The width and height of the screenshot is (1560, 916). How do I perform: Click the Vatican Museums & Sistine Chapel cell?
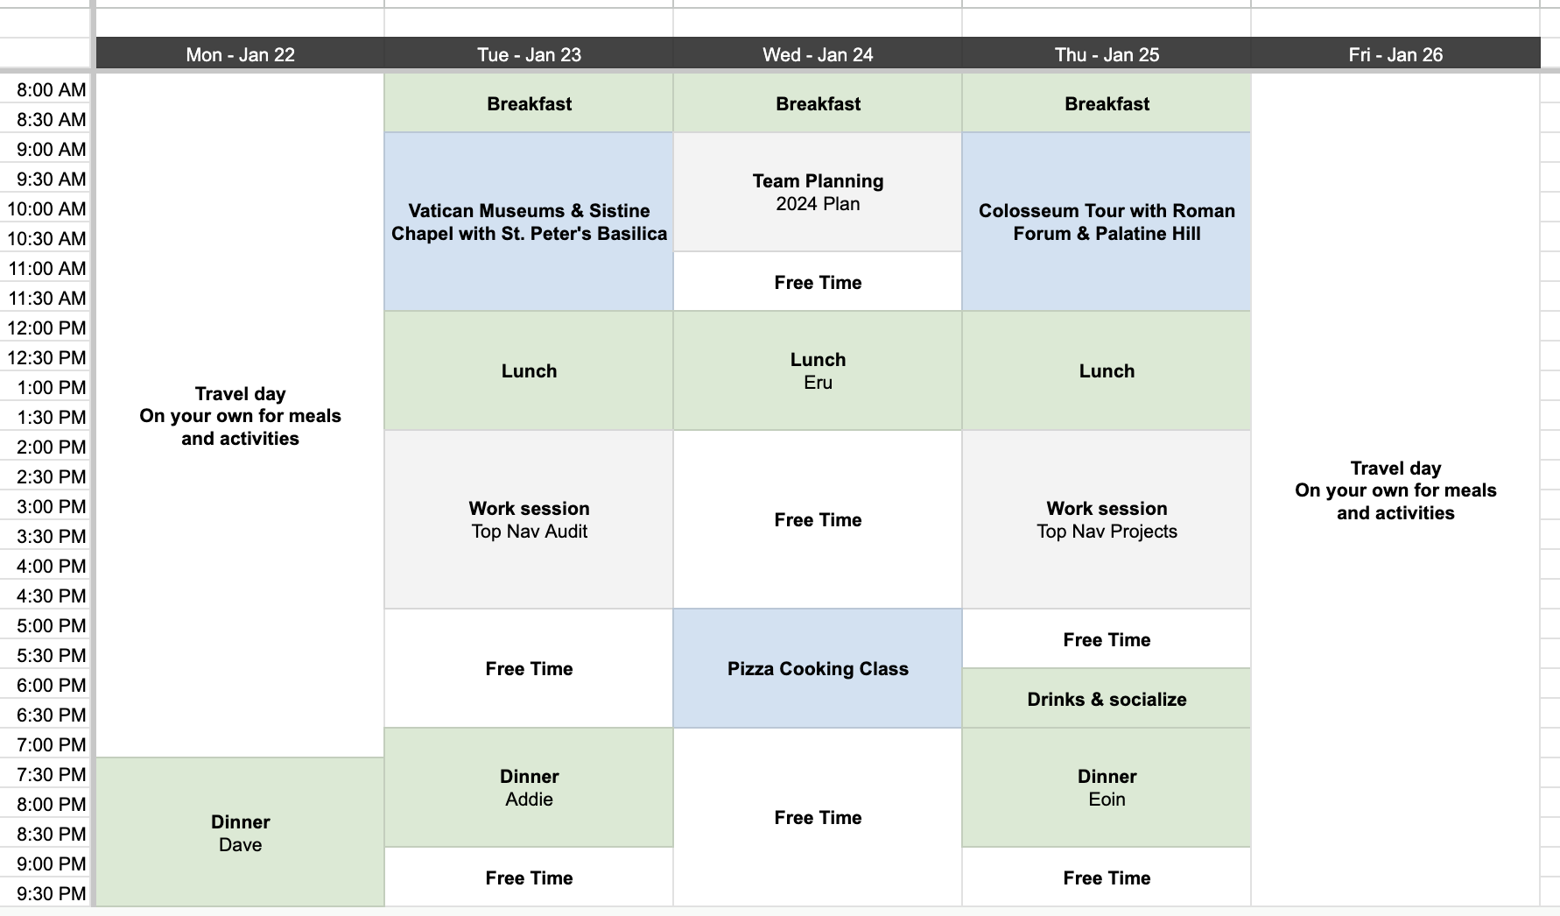pos(529,222)
